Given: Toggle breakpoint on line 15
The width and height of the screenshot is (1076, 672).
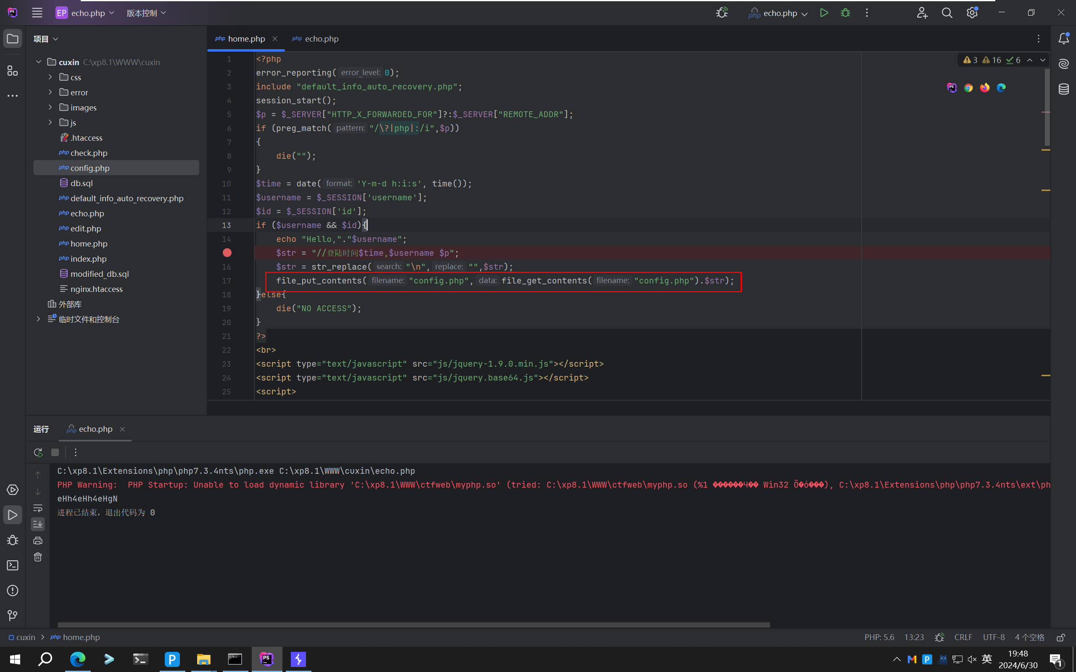Looking at the screenshot, I should 227,253.
